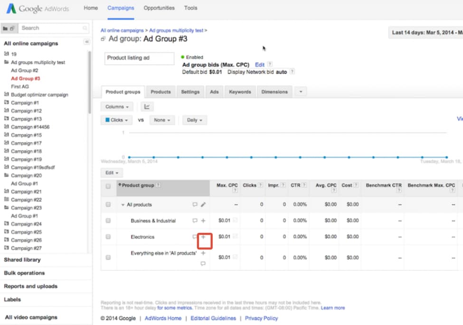Click the Product listing ad name field
This screenshot has height=325, width=463.
pyautogui.click(x=139, y=58)
